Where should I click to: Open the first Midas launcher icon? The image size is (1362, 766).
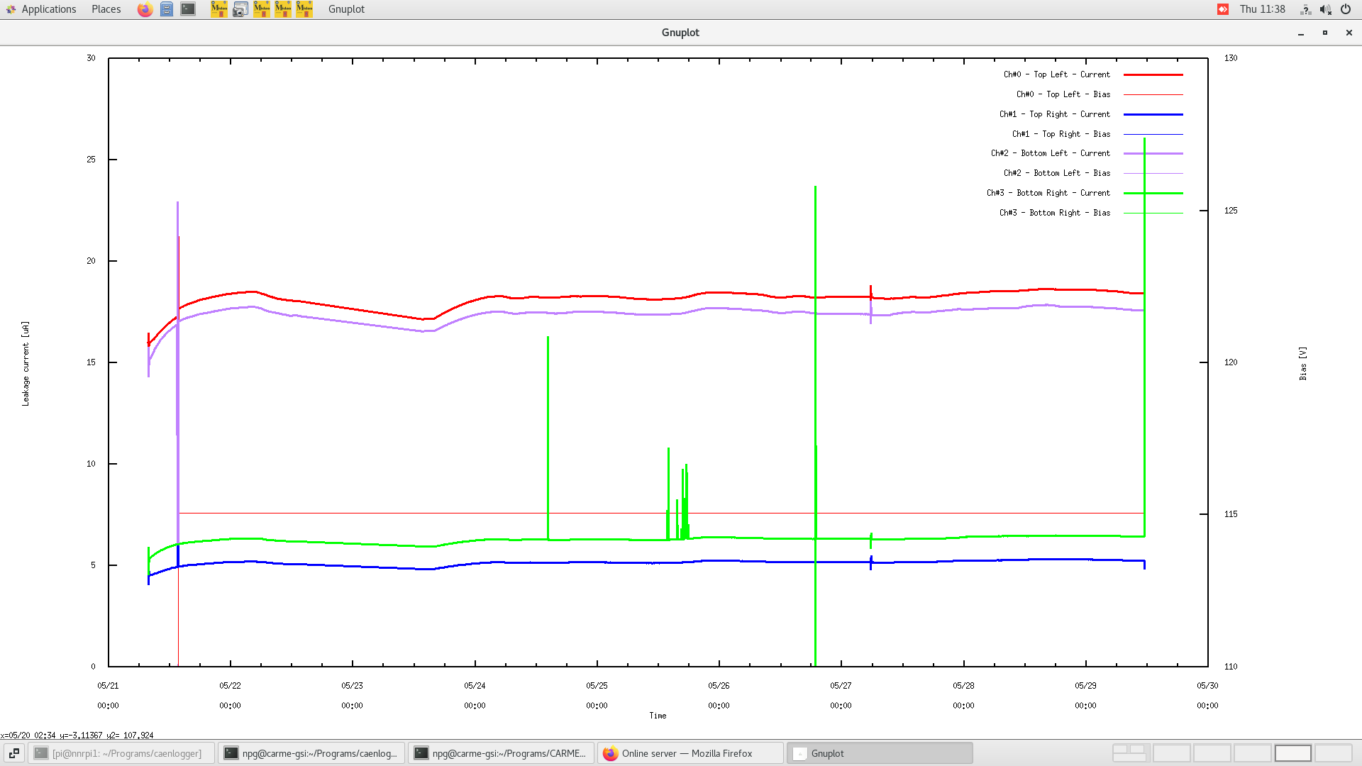click(218, 9)
